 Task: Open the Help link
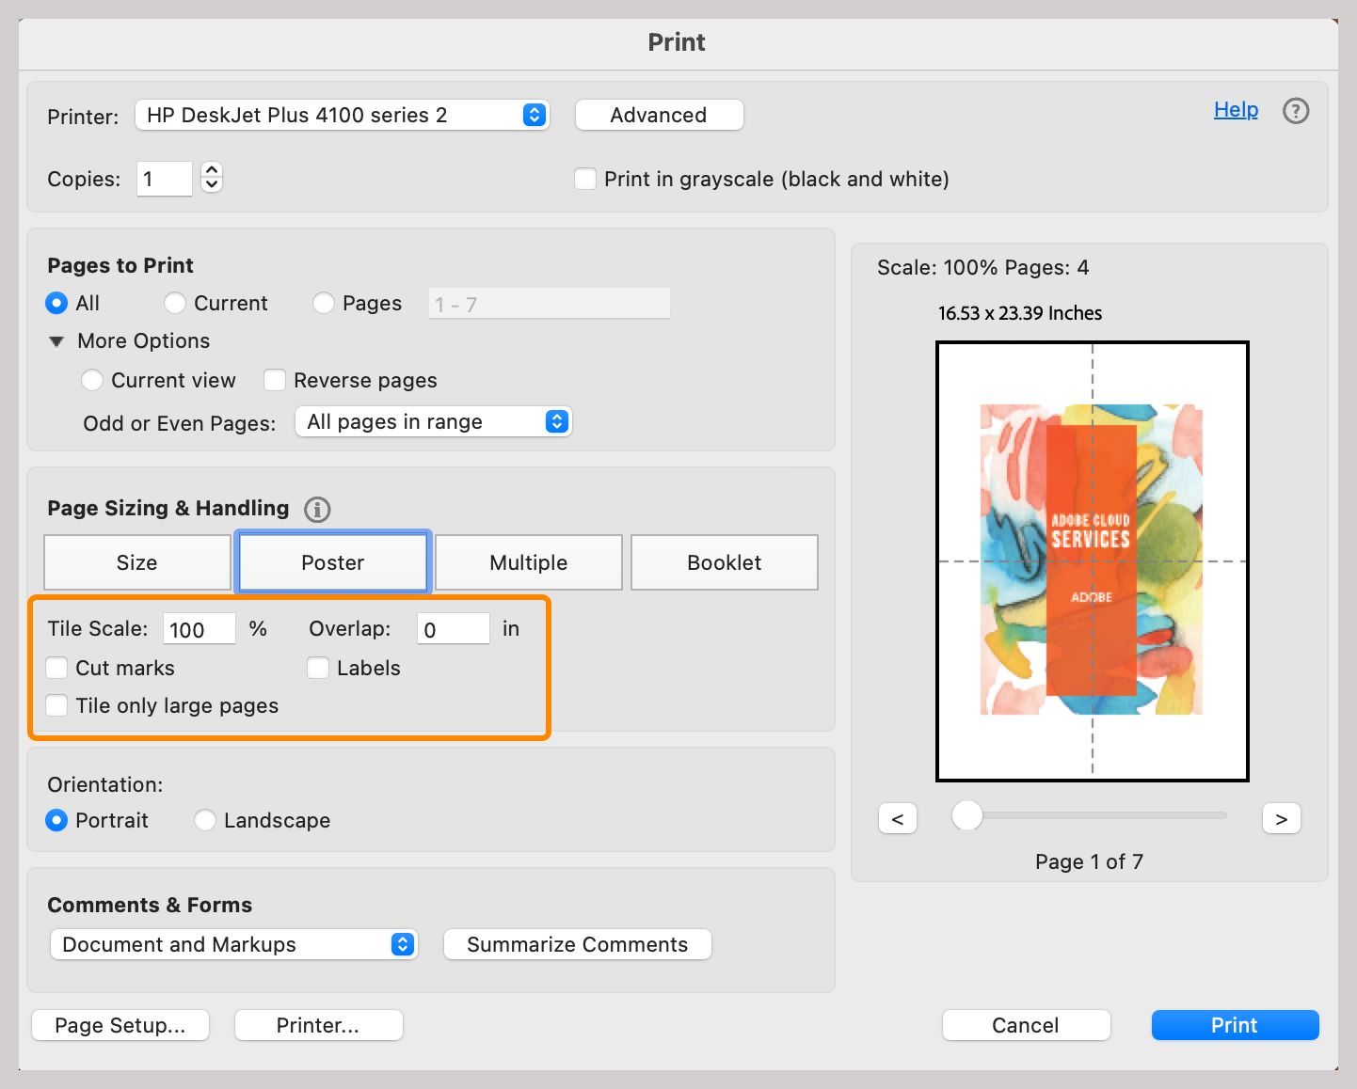(x=1236, y=110)
